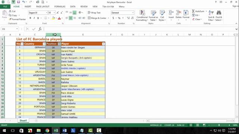Switch to the PAGE LAYOUT tab

coord(43,7)
